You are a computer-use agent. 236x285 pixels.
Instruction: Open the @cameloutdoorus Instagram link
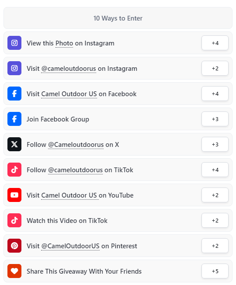[69, 69]
